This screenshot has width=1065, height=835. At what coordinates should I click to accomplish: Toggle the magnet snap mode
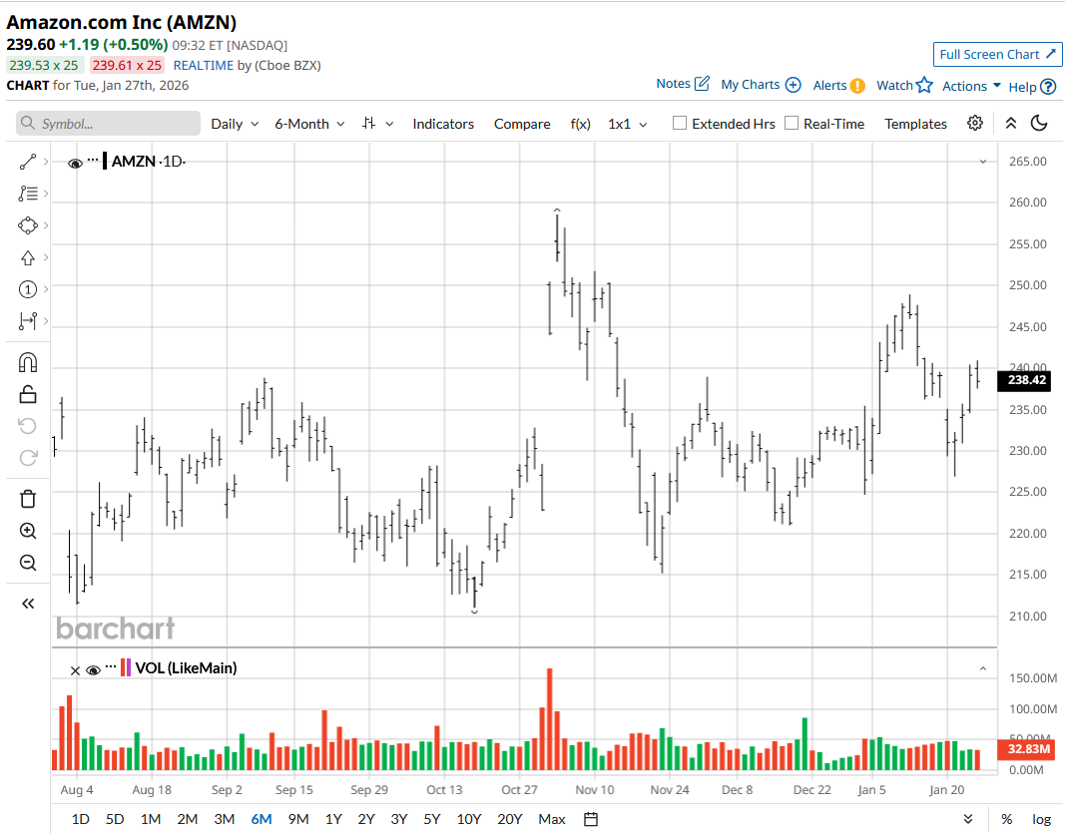[28, 362]
